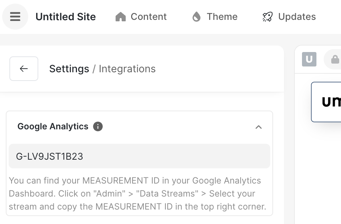Viewport: 341px width, 224px height.
Task: Click the house icon beside Content
Action: pyautogui.click(x=120, y=17)
